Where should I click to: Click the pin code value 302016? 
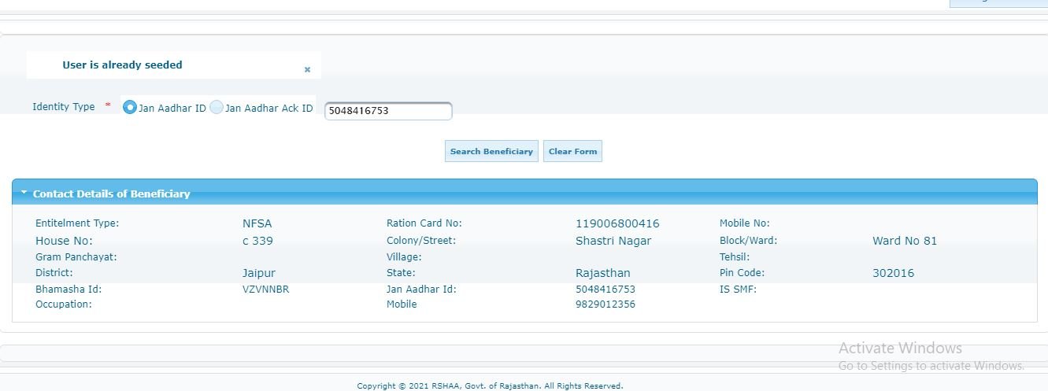[893, 273]
